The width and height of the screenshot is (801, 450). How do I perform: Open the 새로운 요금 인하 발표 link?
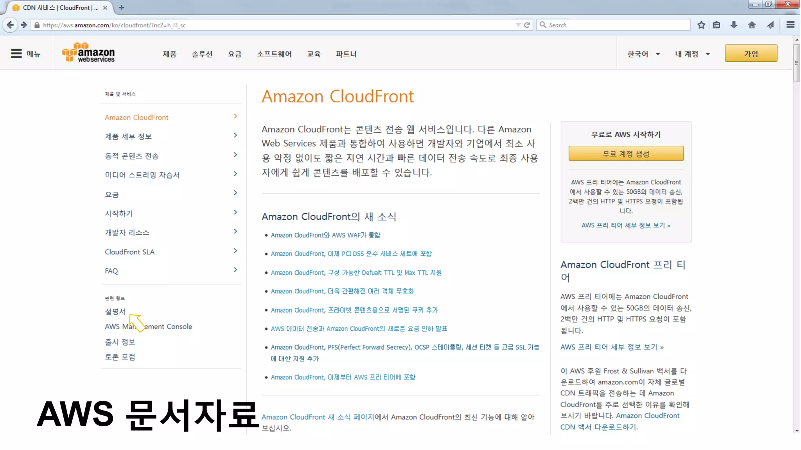coord(359,329)
